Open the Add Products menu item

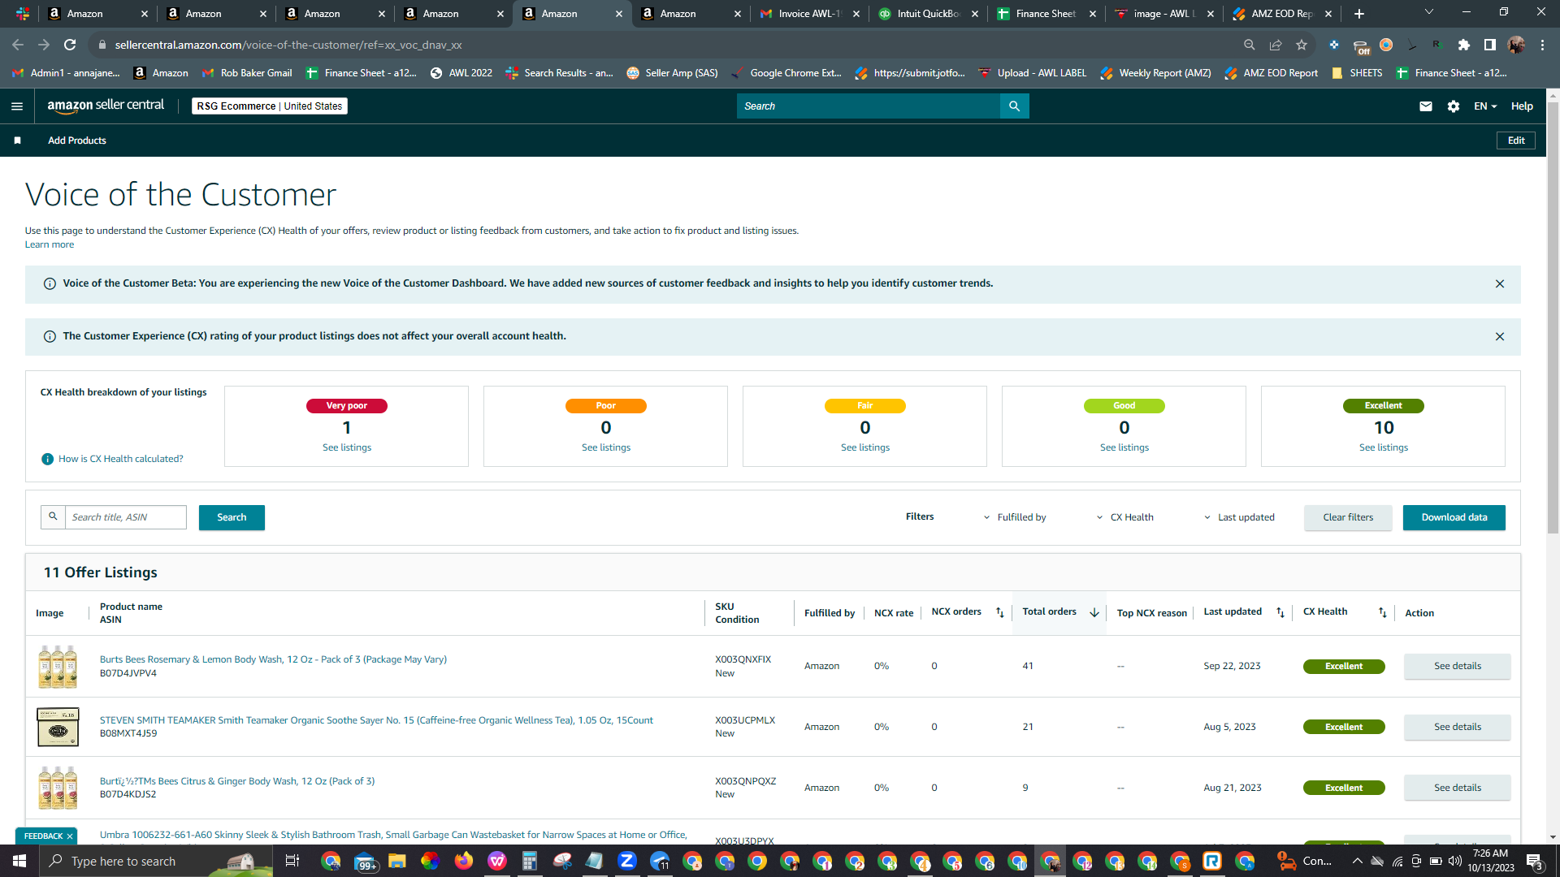tap(77, 140)
